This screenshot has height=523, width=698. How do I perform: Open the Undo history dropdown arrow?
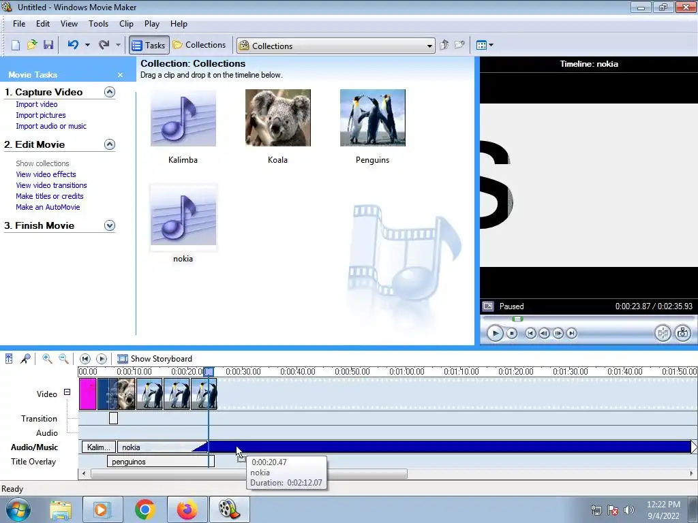pos(87,45)
